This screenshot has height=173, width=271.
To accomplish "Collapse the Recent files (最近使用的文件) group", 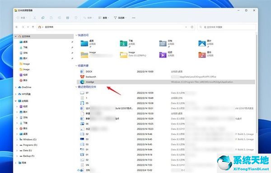I will pyautogui.click(x=76, y=87).
